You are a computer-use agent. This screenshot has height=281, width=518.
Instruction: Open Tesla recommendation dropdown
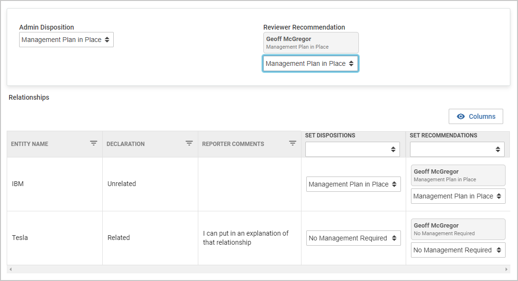click(x=458, y=250)
